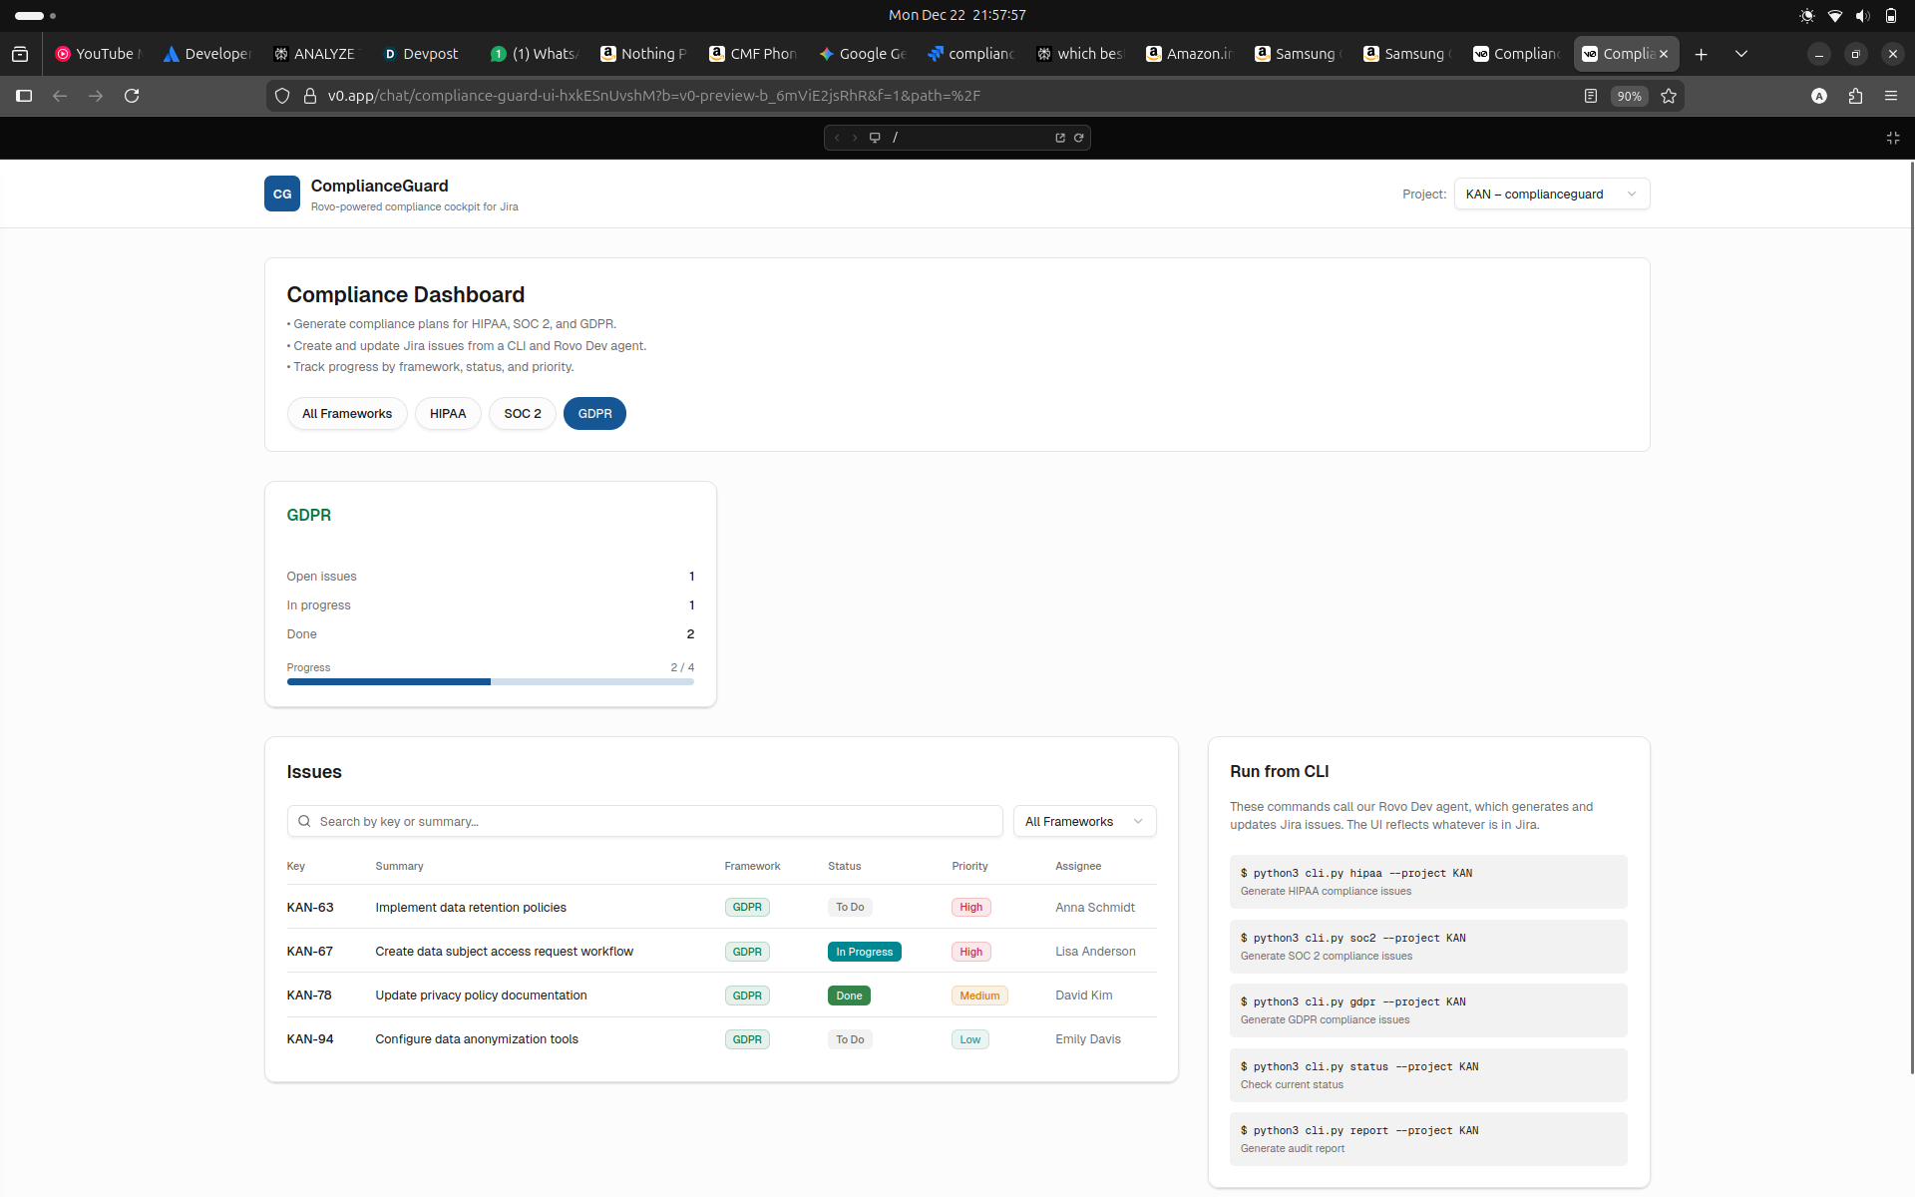Switch to the YouTube tab
This screenshot has height=1197, width=1915.
[98, 54]
